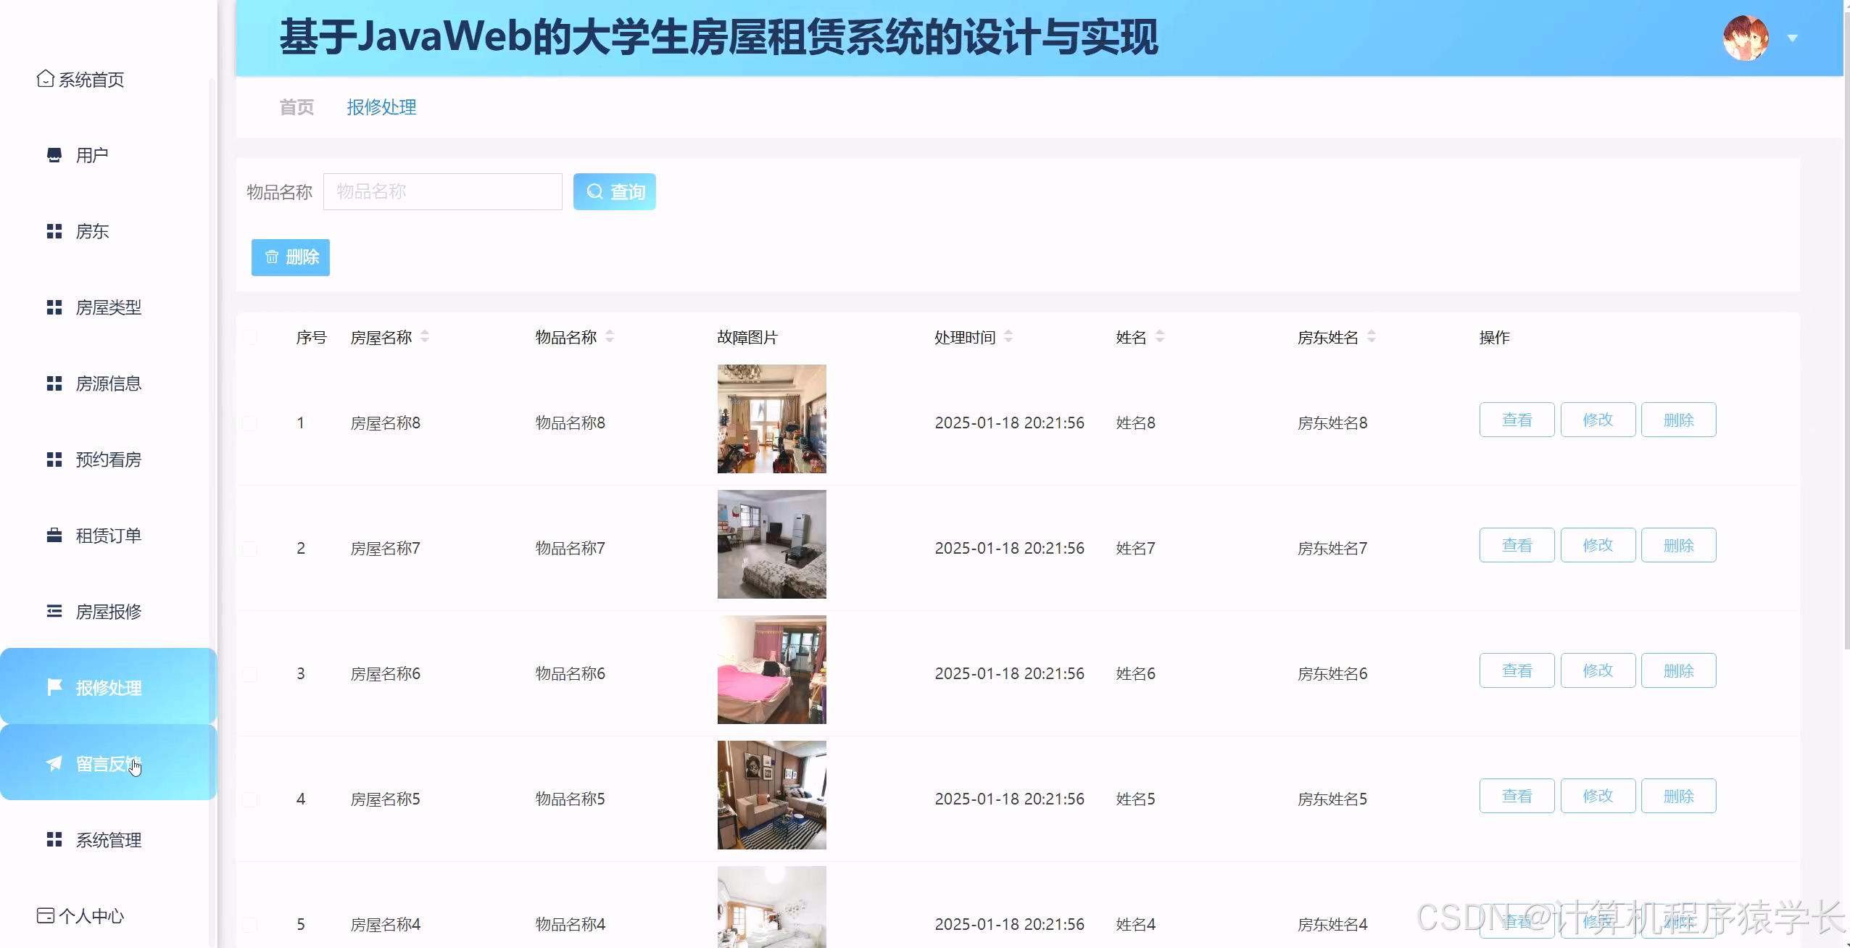
Task: Open the fault image thumbnail for 房屋名称8
Action: pos(771,419)
